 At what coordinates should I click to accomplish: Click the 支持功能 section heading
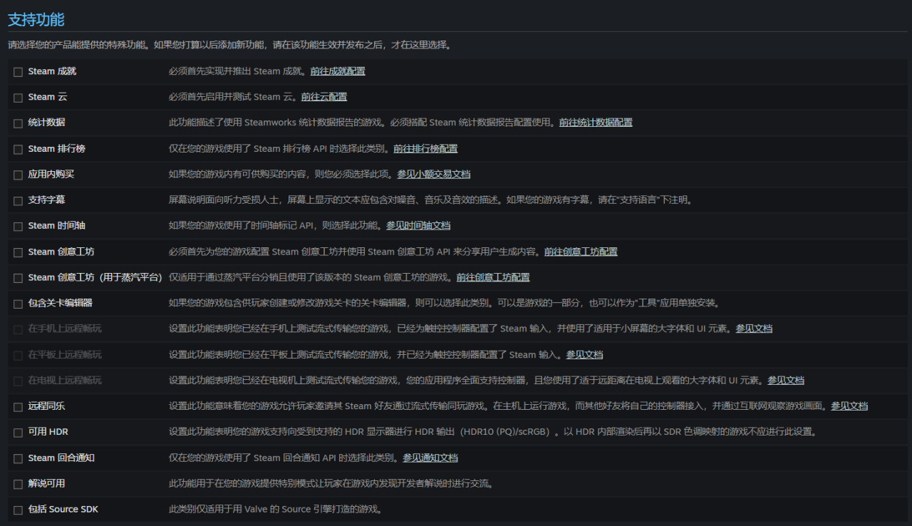36,19
